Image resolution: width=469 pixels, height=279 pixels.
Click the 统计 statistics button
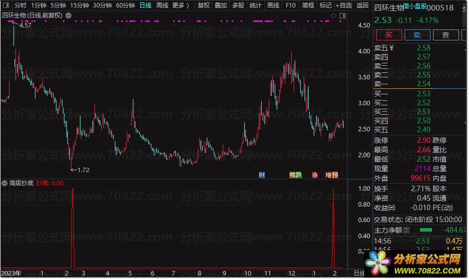point(255,5)
